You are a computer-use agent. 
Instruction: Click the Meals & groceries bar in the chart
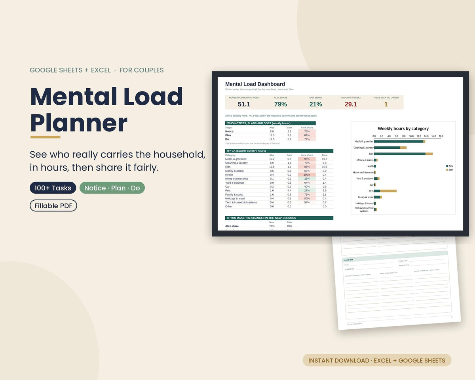click(399, 141)
